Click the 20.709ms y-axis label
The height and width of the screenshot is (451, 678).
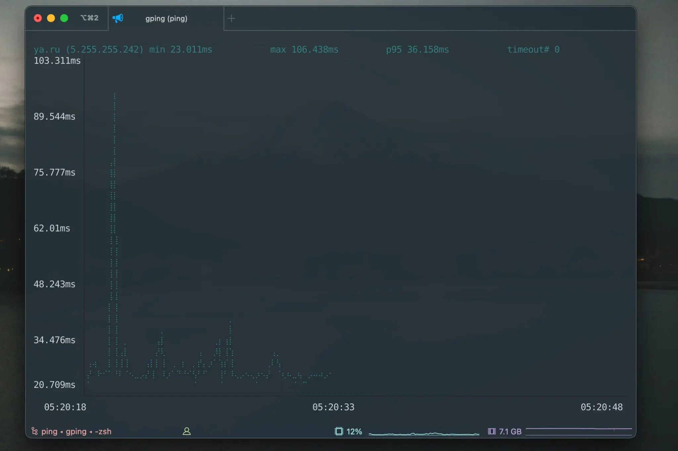tap(55, 385)
